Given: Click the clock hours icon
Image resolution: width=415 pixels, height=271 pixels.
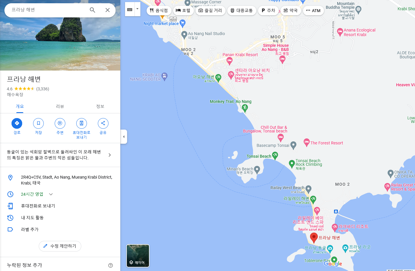Looking at the screenshot, I should (x=10, y=194).
